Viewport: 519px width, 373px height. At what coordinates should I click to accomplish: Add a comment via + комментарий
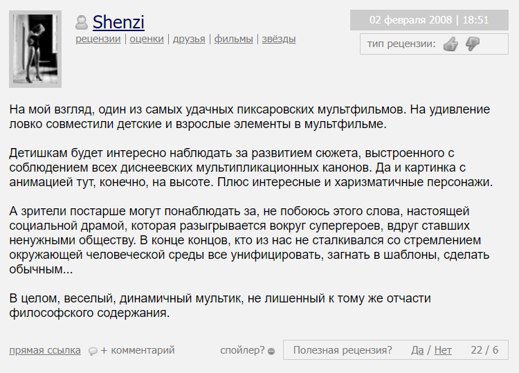click(x=138, y=350)
